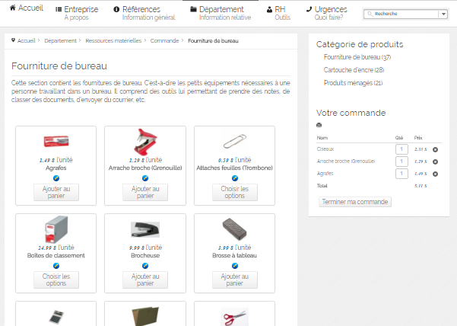Open the red scissors product image
The image size is (457, 326).
pyautogui.click(x=235, y=317)
